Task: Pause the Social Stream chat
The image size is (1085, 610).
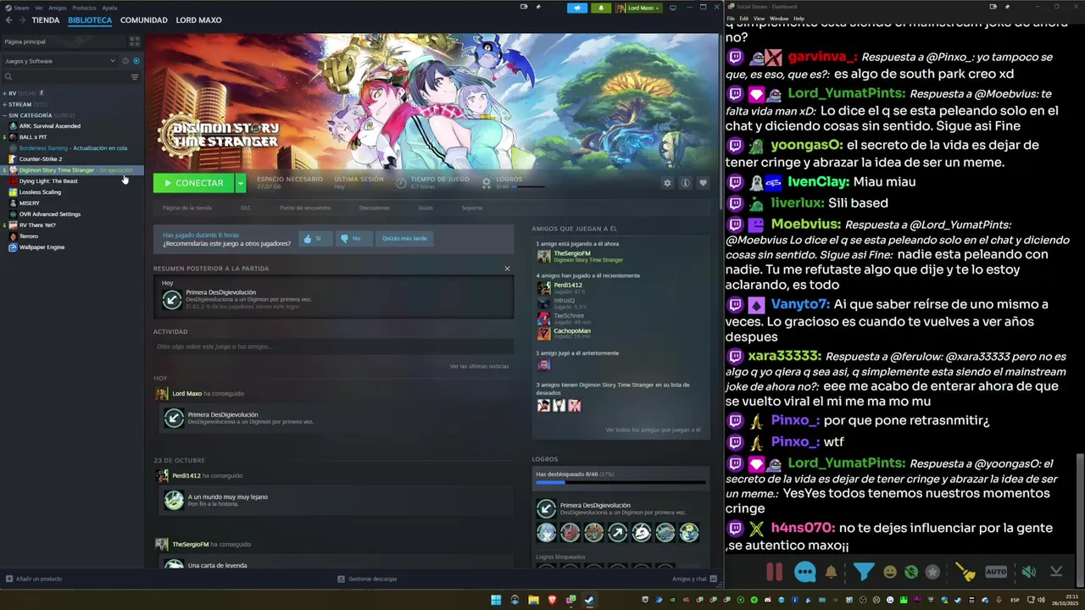Action: pyautogui.click(x=774, y=572)
